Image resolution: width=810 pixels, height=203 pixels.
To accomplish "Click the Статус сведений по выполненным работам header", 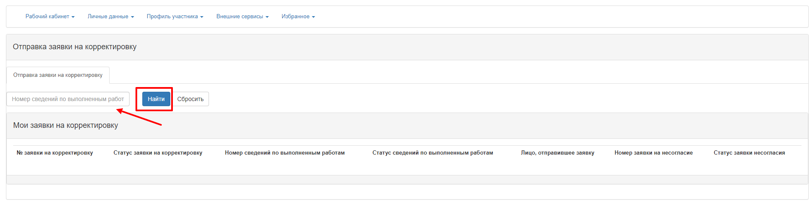I will (433, 153).
